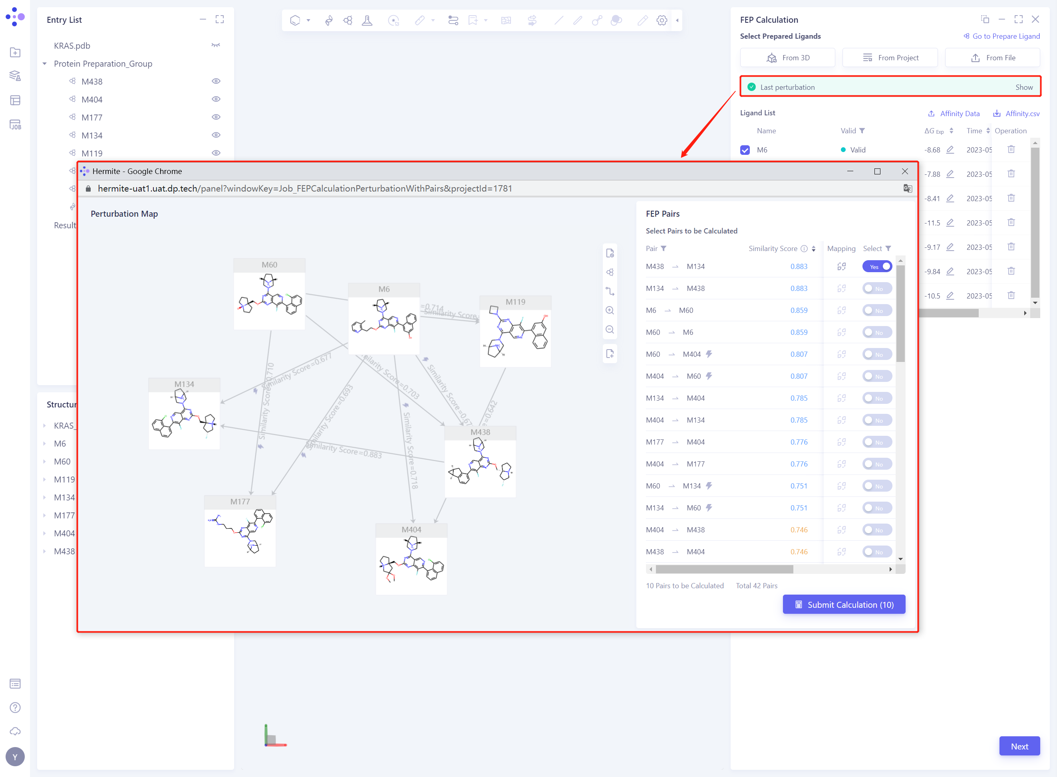Zoom in on the Perturbation Map
The width and height of the screenshot is (1057, 777).
[x=610, y=310]
